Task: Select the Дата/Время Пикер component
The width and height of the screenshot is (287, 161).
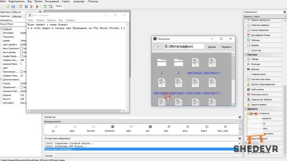Action: point(263,35)
